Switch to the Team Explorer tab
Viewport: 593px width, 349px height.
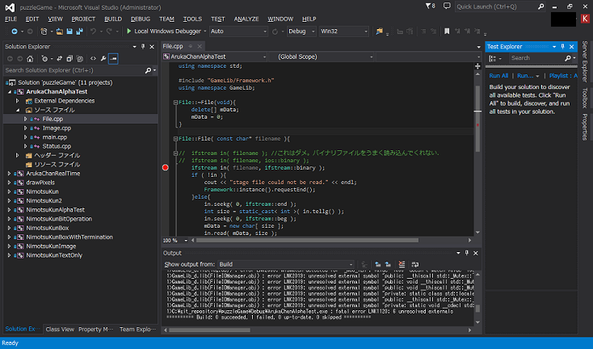(x=137, y=330)
